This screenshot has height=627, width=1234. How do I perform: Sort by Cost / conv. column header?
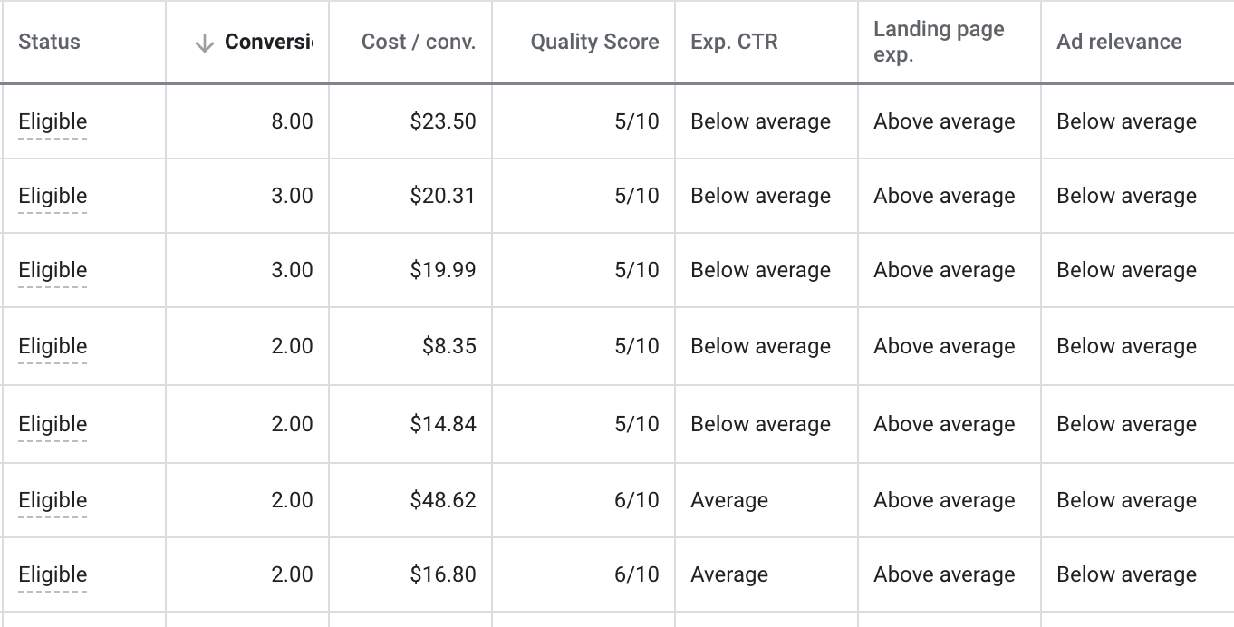pyautogui.click(x=418, y=42)
